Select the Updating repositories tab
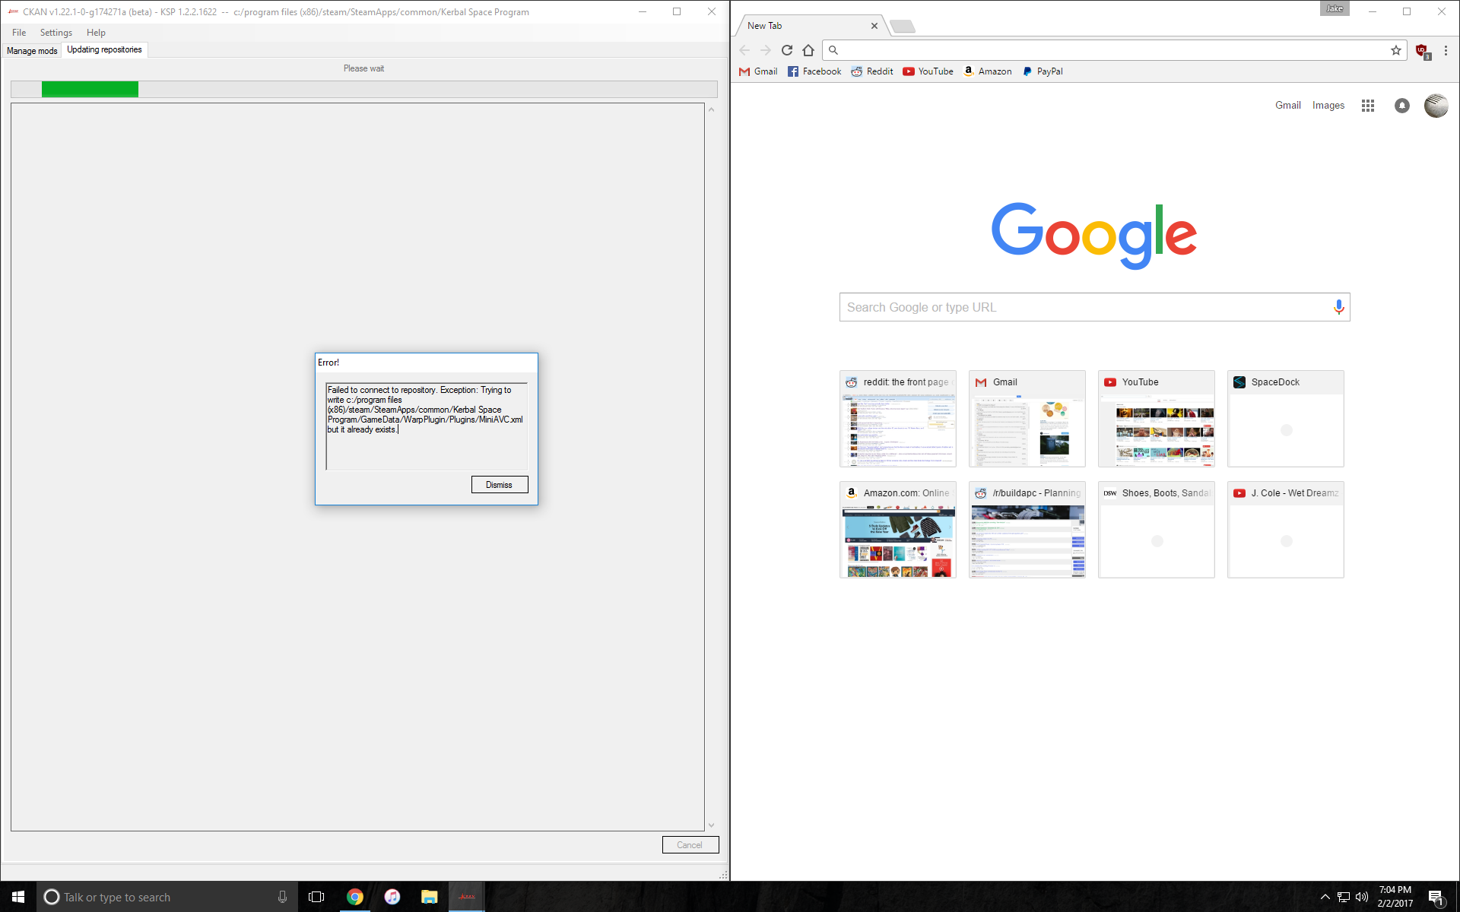The image size is (1460, 912). (104, 50)
